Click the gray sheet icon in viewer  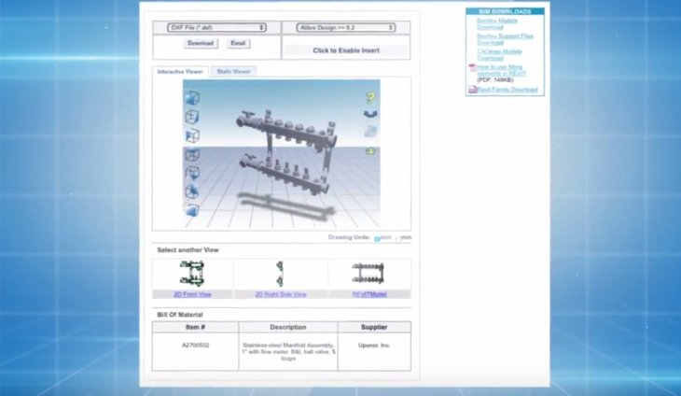point(370,132)
